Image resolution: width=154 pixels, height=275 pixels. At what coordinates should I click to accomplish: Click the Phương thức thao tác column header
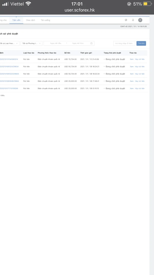(x=47, y=53)
